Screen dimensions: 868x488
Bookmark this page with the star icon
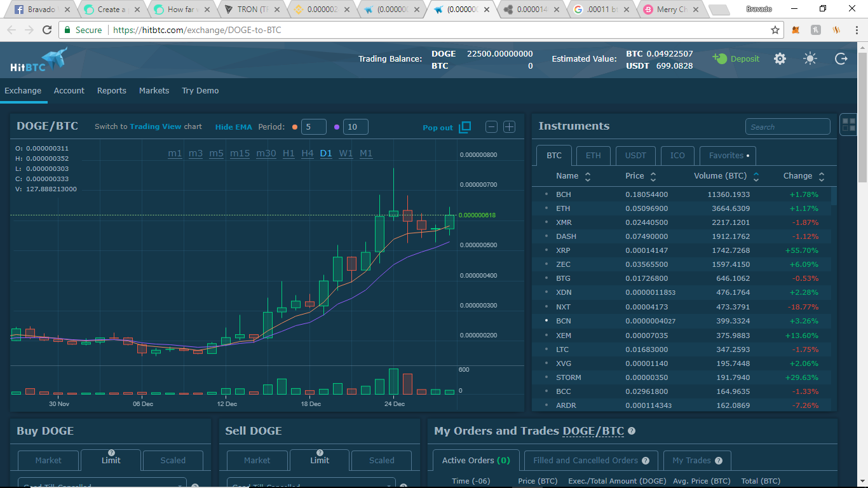pos(775,30)
